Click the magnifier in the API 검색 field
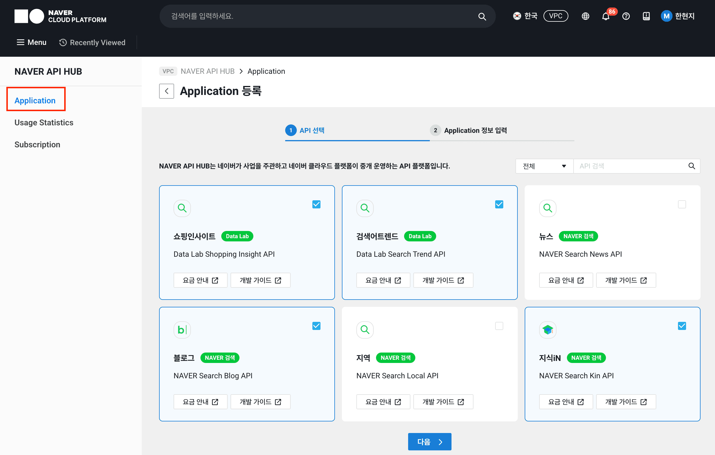The image size is (715, 455). pos(692,166)
